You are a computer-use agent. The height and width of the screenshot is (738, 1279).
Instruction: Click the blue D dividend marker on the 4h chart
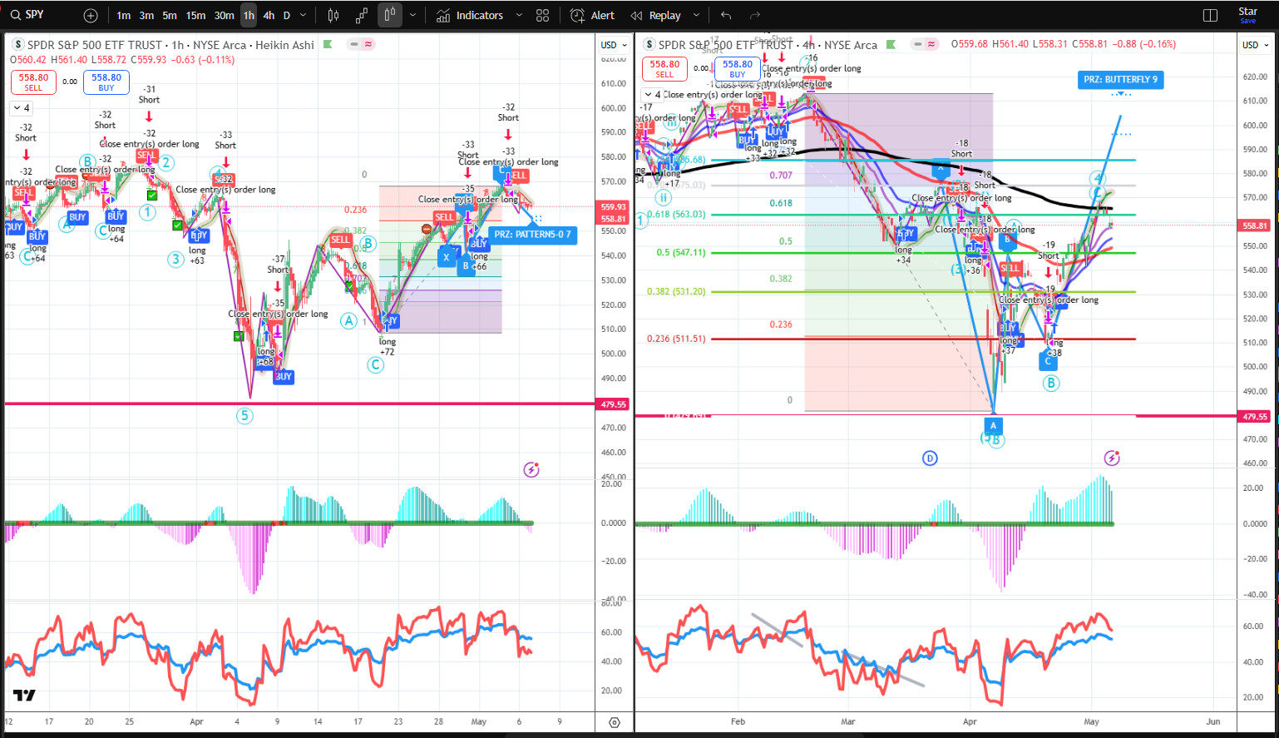point(930,458)
